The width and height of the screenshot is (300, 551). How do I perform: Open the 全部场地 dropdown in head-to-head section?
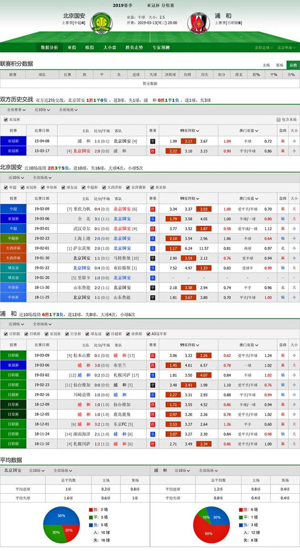coord(68,110)
